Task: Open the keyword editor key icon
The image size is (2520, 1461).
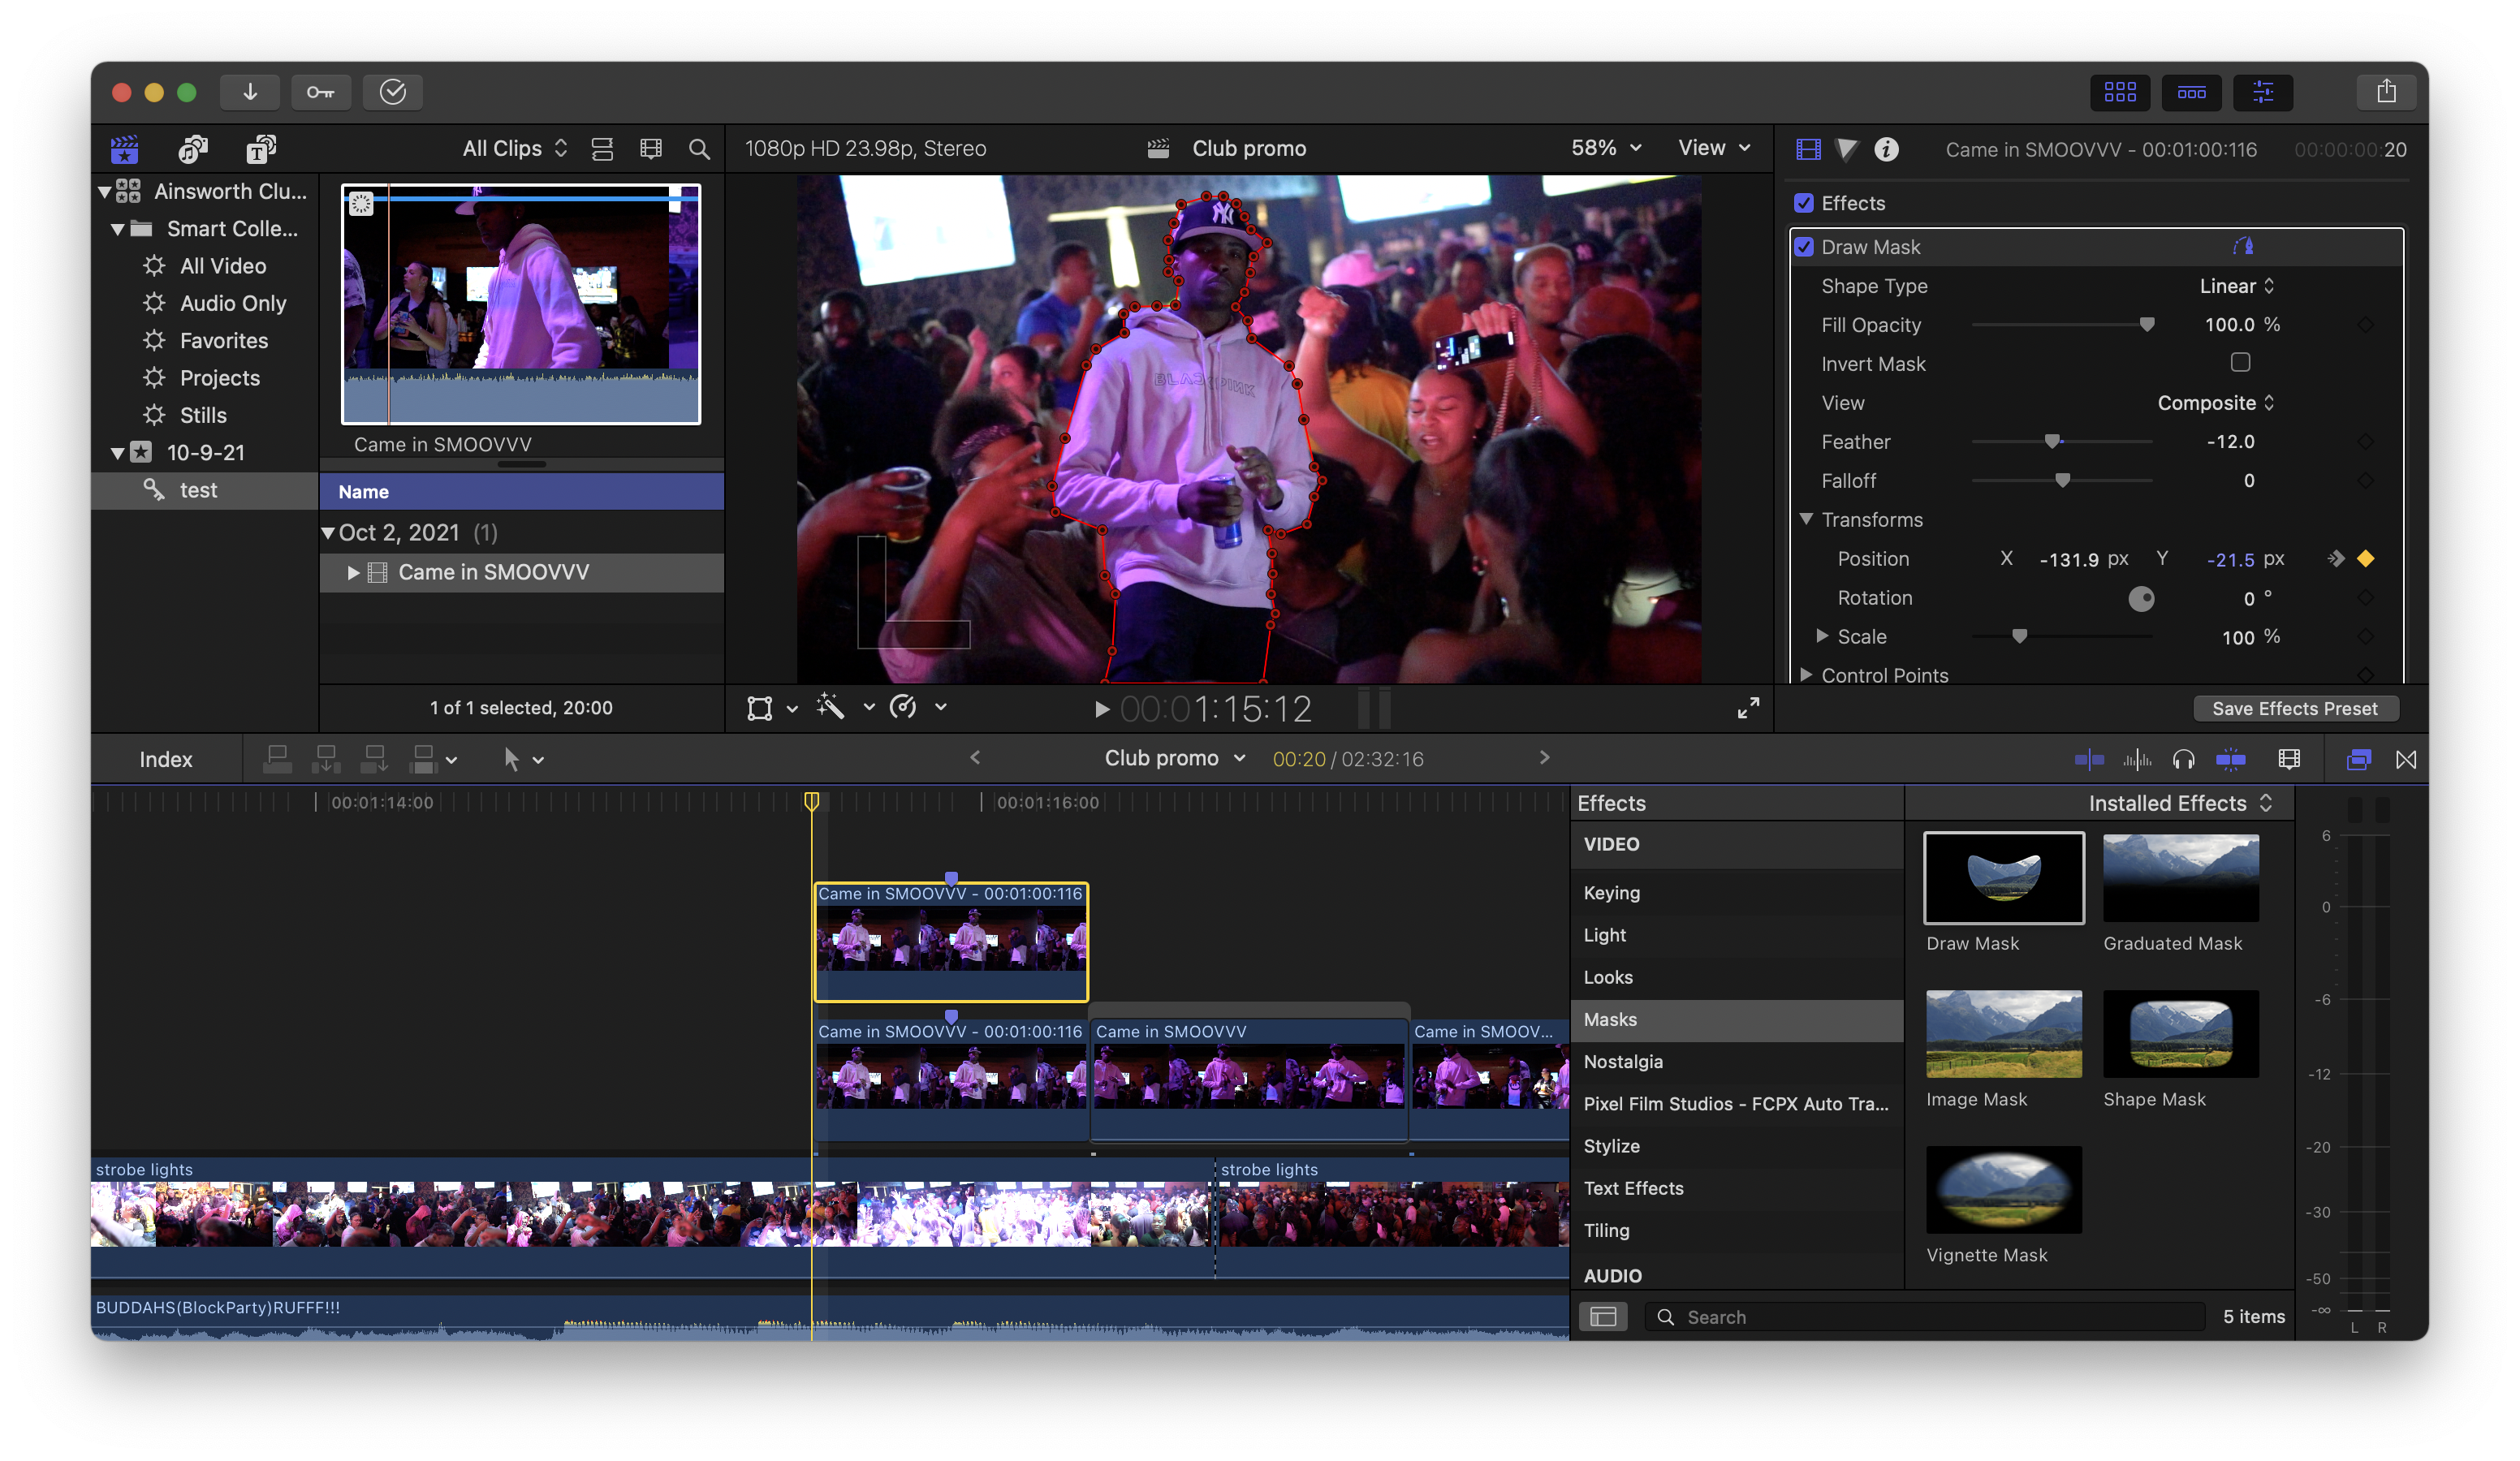Action: (x=321, y=92)
